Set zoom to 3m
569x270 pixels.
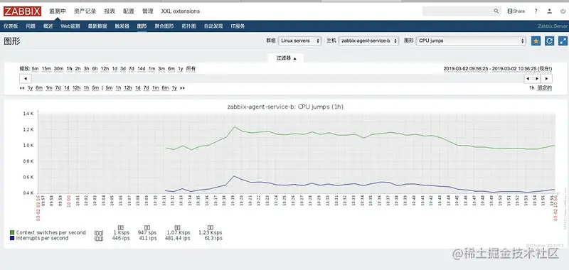click(161, 68)
